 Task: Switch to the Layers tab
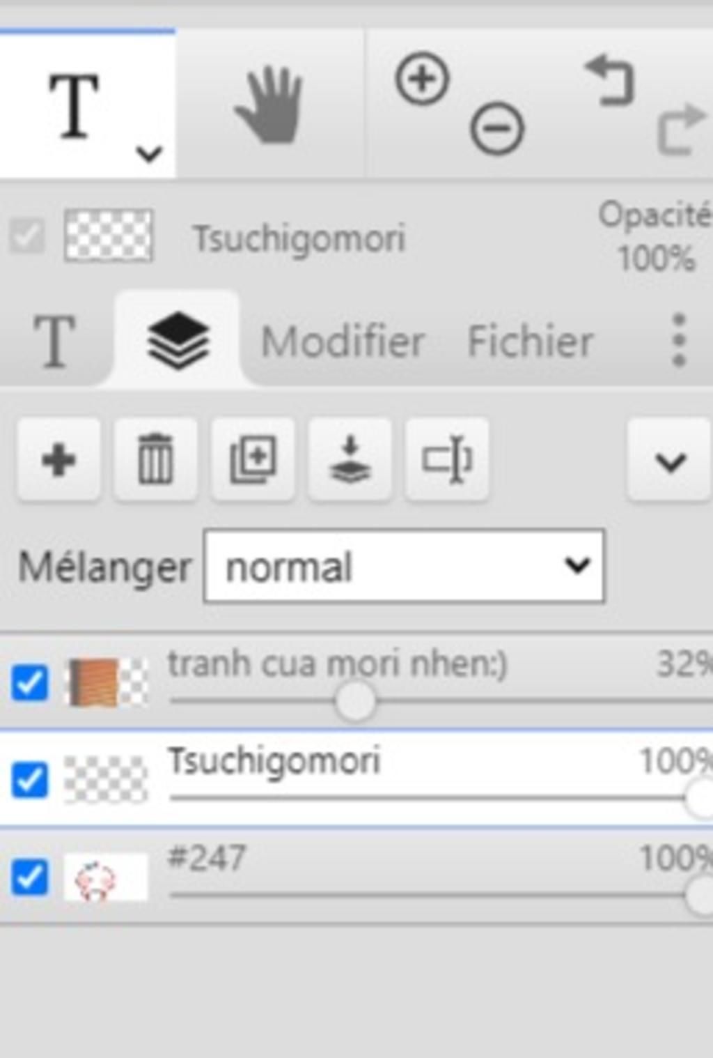tap(178, 340)
